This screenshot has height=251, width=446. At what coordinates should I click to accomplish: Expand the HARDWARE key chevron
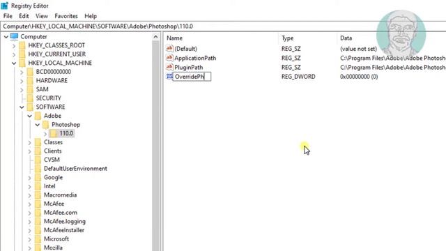click(x=22, y=81)
